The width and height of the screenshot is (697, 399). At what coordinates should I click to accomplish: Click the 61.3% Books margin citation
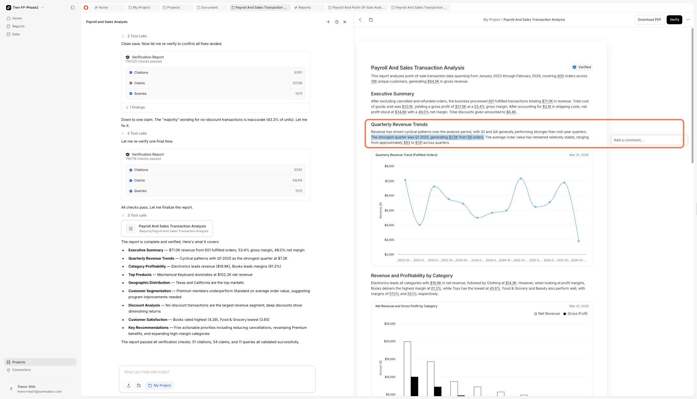click(436, 288)
